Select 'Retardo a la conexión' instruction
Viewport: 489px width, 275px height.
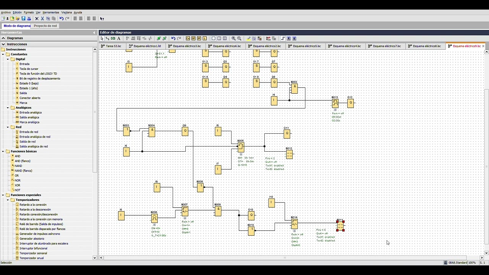pos(33,205)
